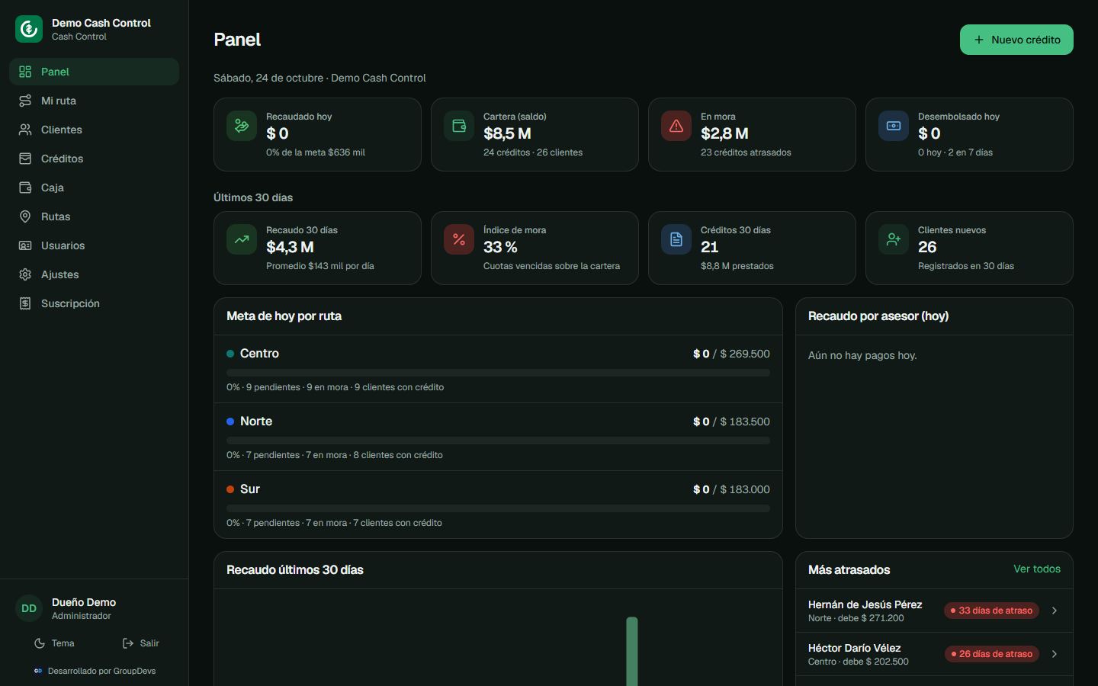
Task: Click the GroupDevs logo icon
Action: (38, 671)
